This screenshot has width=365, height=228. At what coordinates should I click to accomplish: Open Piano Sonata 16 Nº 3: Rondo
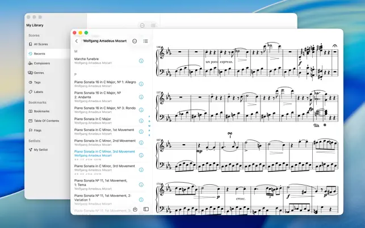tap(106, 110)
